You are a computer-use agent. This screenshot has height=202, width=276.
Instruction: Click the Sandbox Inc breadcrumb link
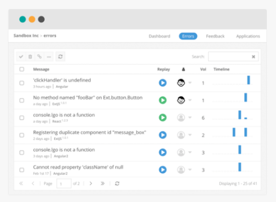(x=26, y=36)
